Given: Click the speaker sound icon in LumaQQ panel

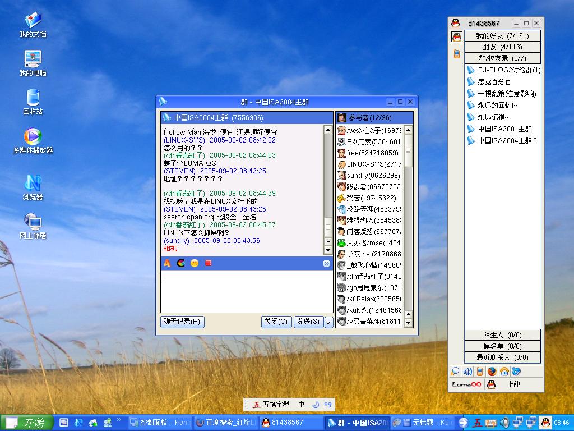Looking at the screenshot, I should coord(467,371).
